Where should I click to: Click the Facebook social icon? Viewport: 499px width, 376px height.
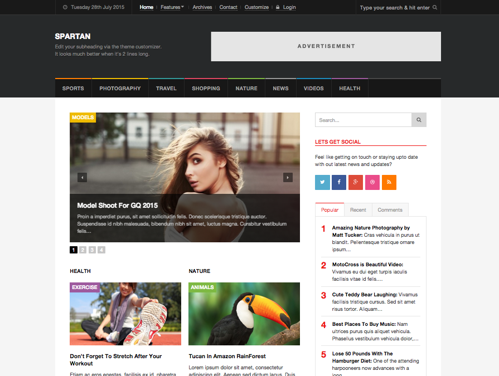[x=339, y=182]
